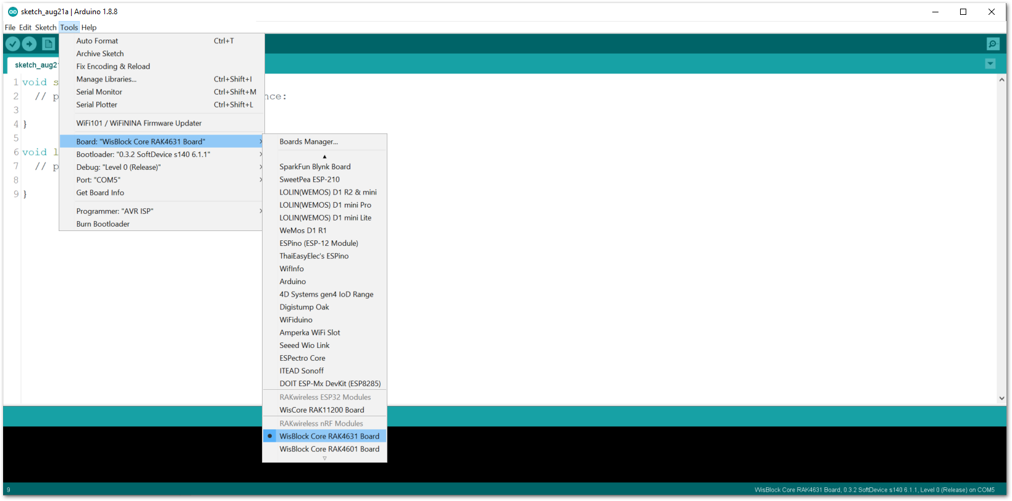The height and width of the screenshot is (501, 1012).
Task: Click the Upload arrow toolbar icon
Action: coord(30,44)
